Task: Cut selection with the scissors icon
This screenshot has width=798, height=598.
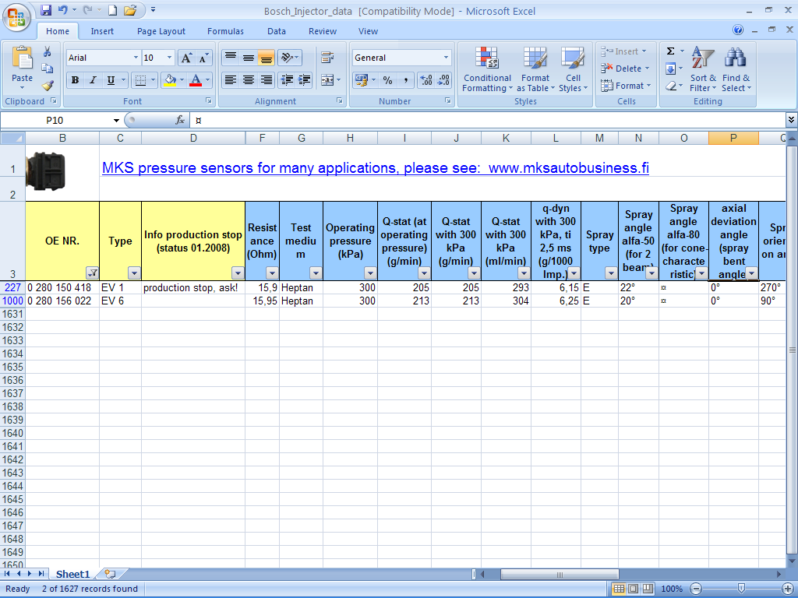Action: [47, 52]
